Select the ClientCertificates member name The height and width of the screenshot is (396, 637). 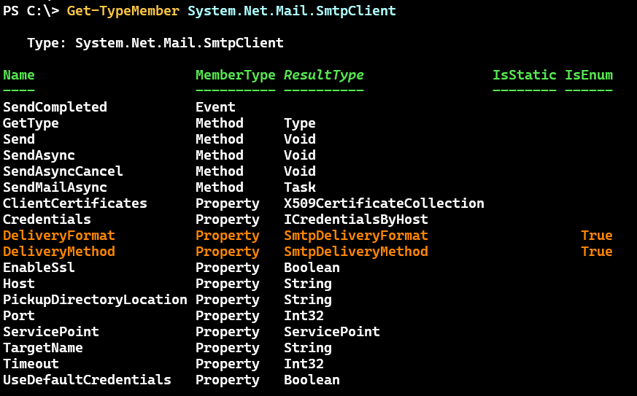(75, 203)
